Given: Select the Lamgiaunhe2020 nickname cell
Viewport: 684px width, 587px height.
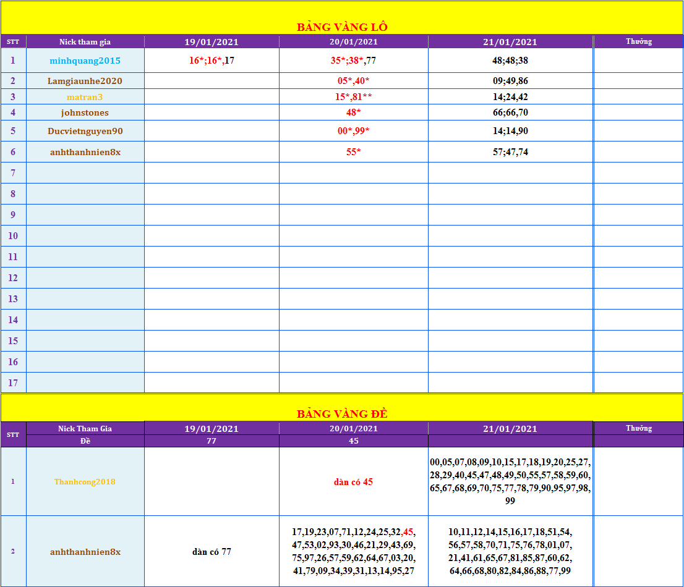Looking at the screenshot, I should click(85, 81).
